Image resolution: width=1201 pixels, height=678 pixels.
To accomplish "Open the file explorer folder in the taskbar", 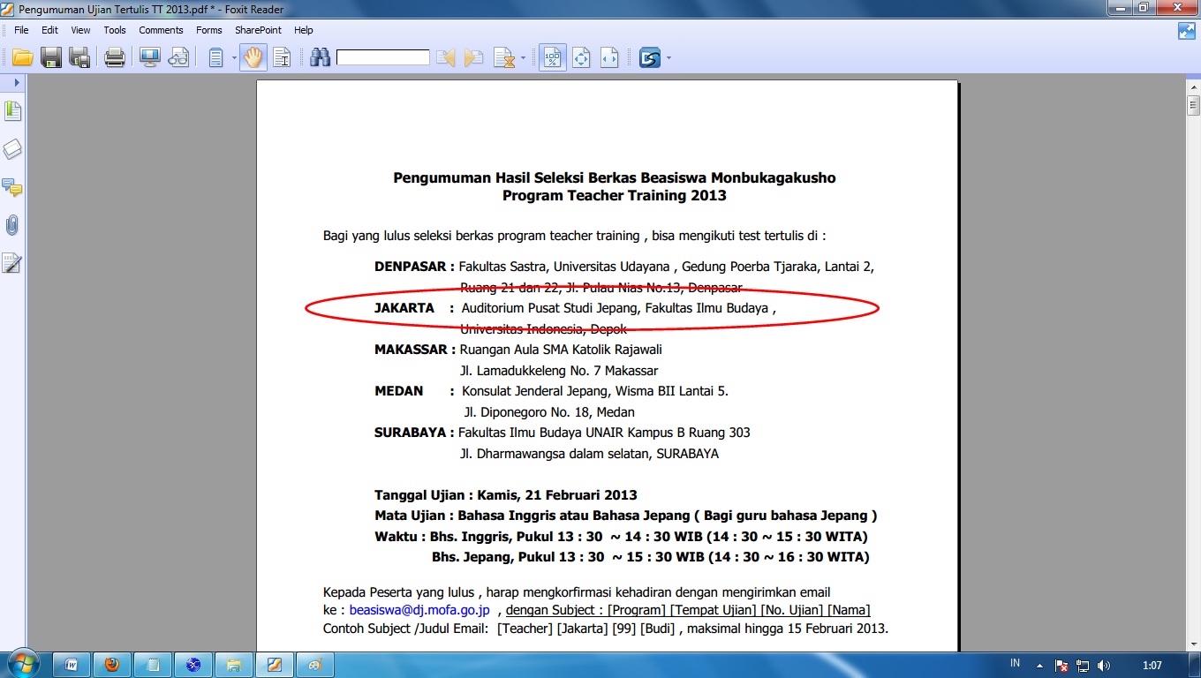I will point(234,665).
